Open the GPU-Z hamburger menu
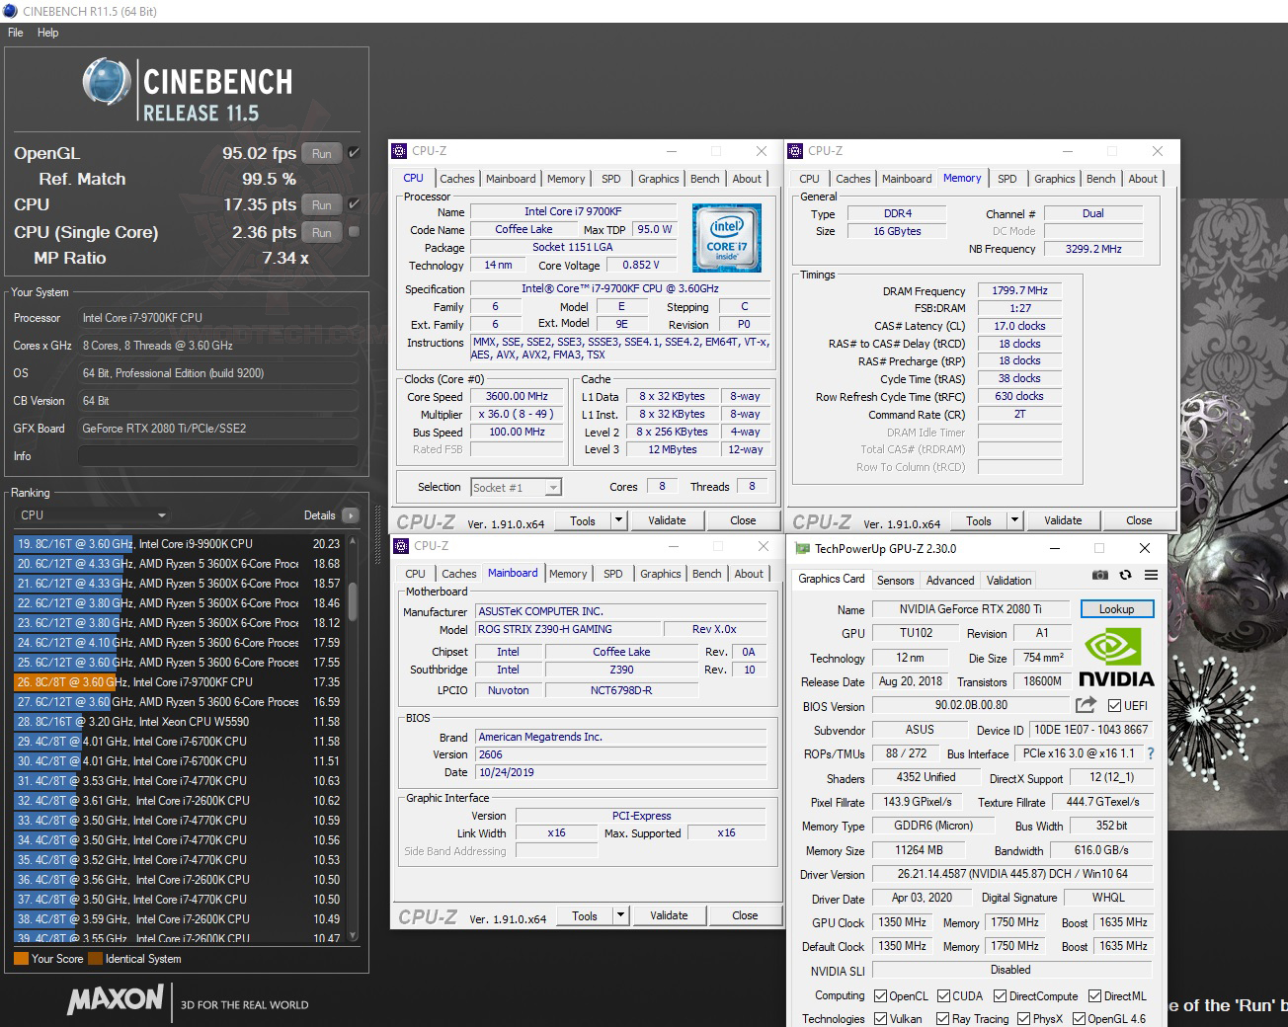Viewport: 1288px width, 1027px height. pos(1151,575)
